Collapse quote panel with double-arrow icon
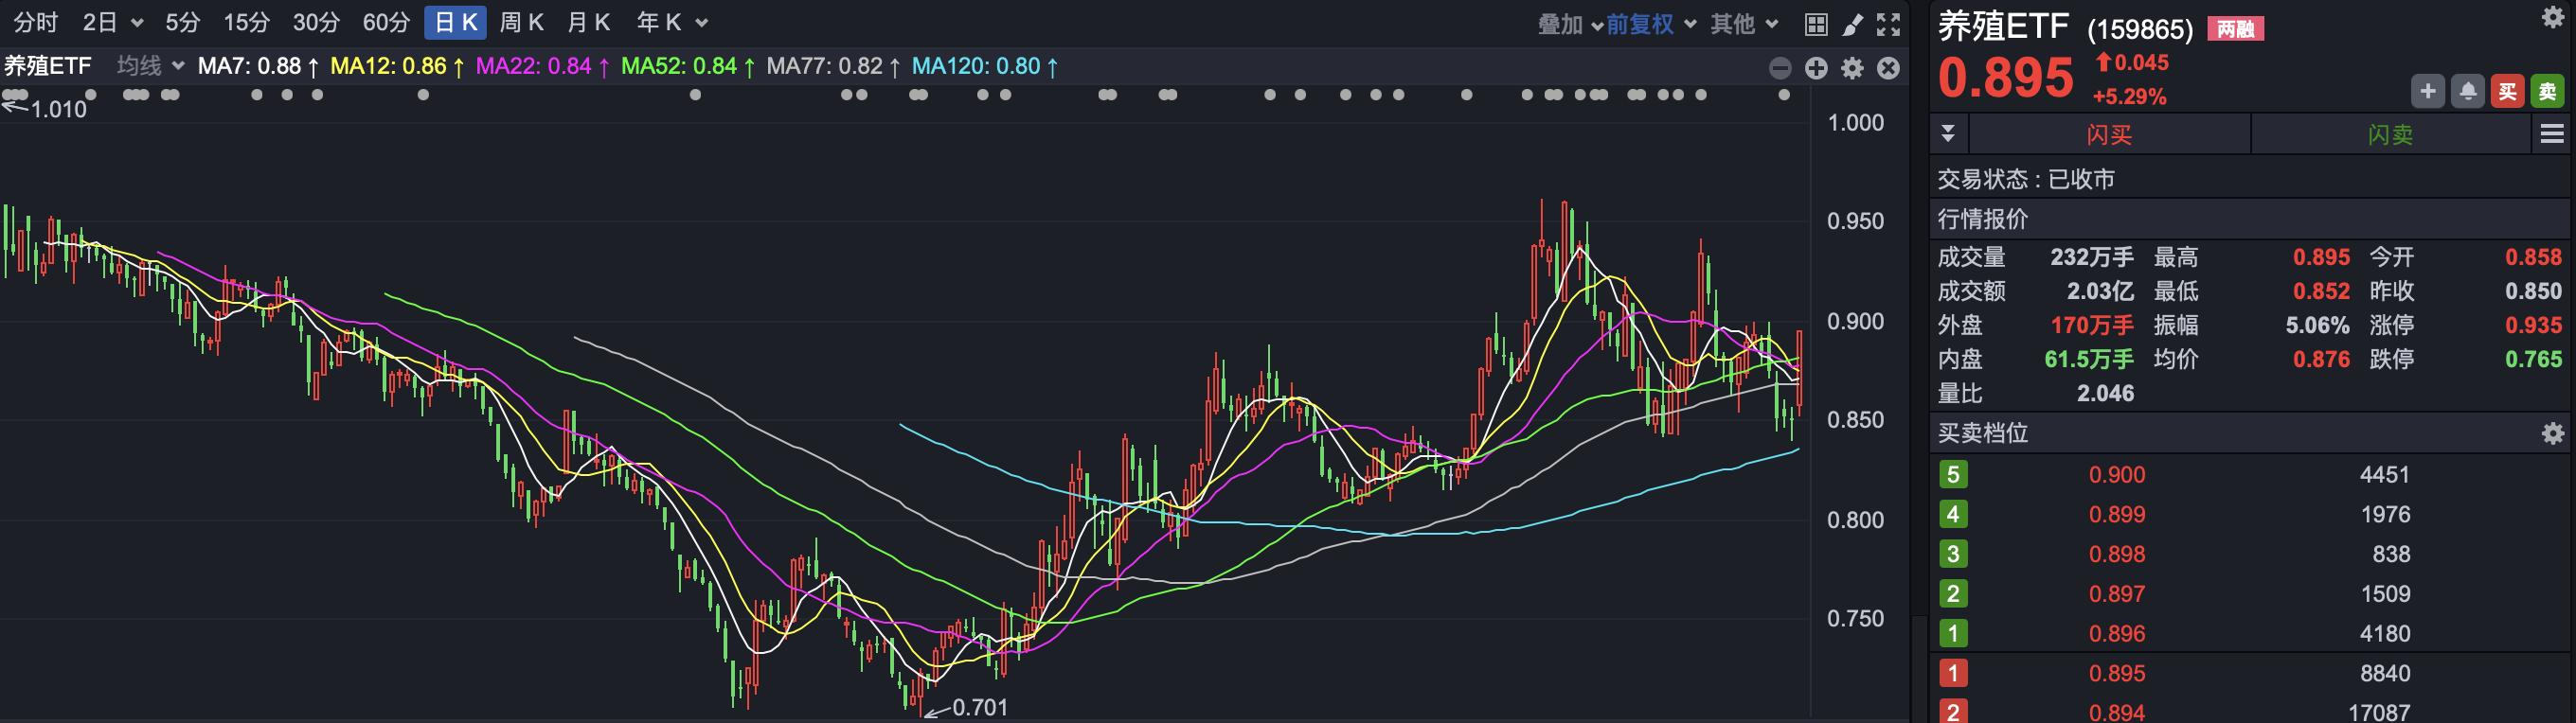Viewport: 2576px width, 723px height. click(x=1948, y=133)
